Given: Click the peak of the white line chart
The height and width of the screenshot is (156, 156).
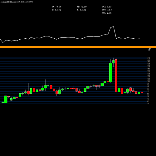Looking at the screenshot, I should click(113, 27).
